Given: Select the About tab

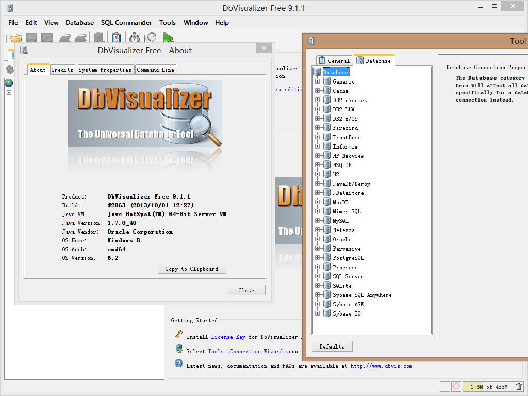Looking at the screenshot, I should tap(38, 70).
